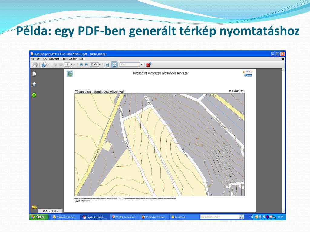This screenshot has width=310, height=232.
Task: Click the desktop search box Keresés az asztalon
Action: click(x=219, y=217)
